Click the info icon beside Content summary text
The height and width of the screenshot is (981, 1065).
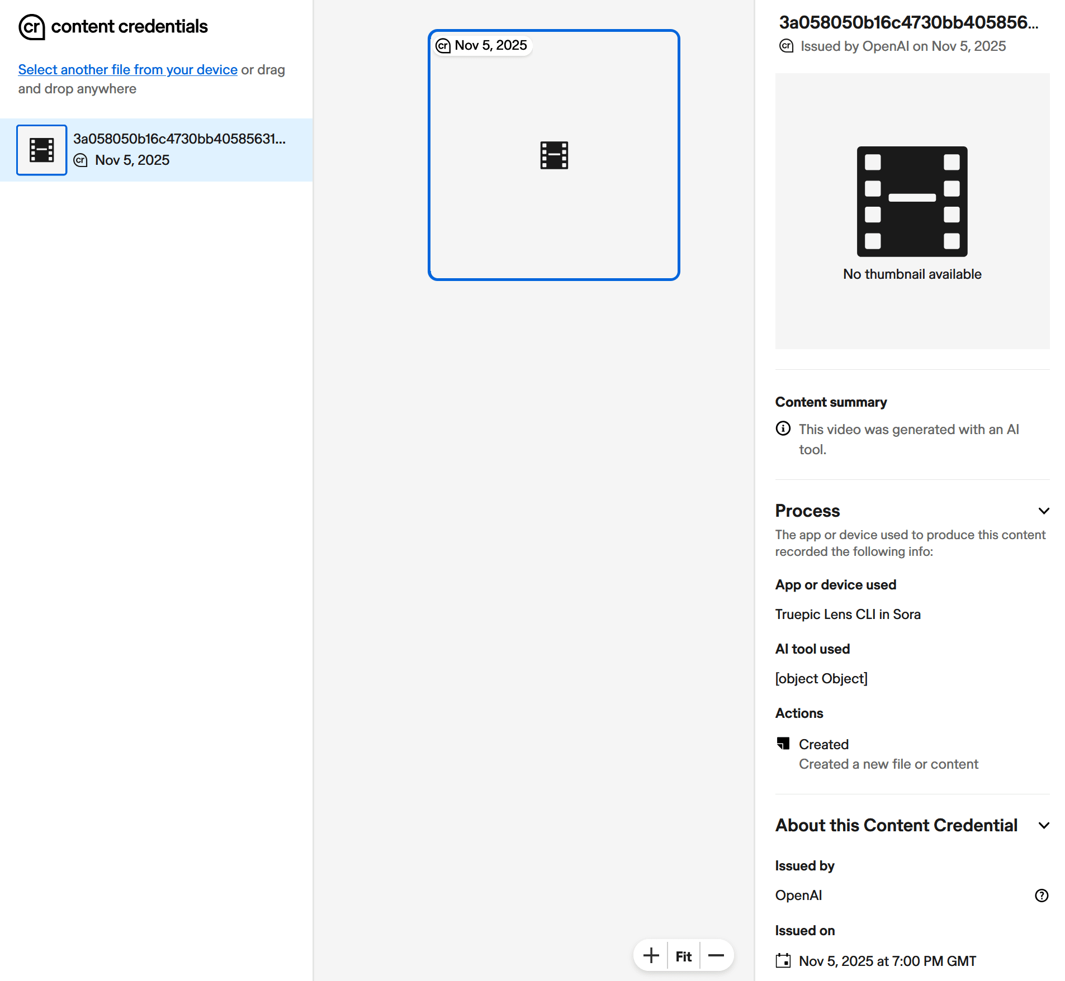pyautogui.click(x=783, y=428)
